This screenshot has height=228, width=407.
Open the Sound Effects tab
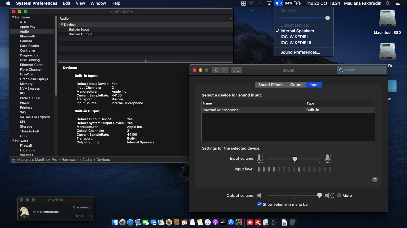click(271, 85)
